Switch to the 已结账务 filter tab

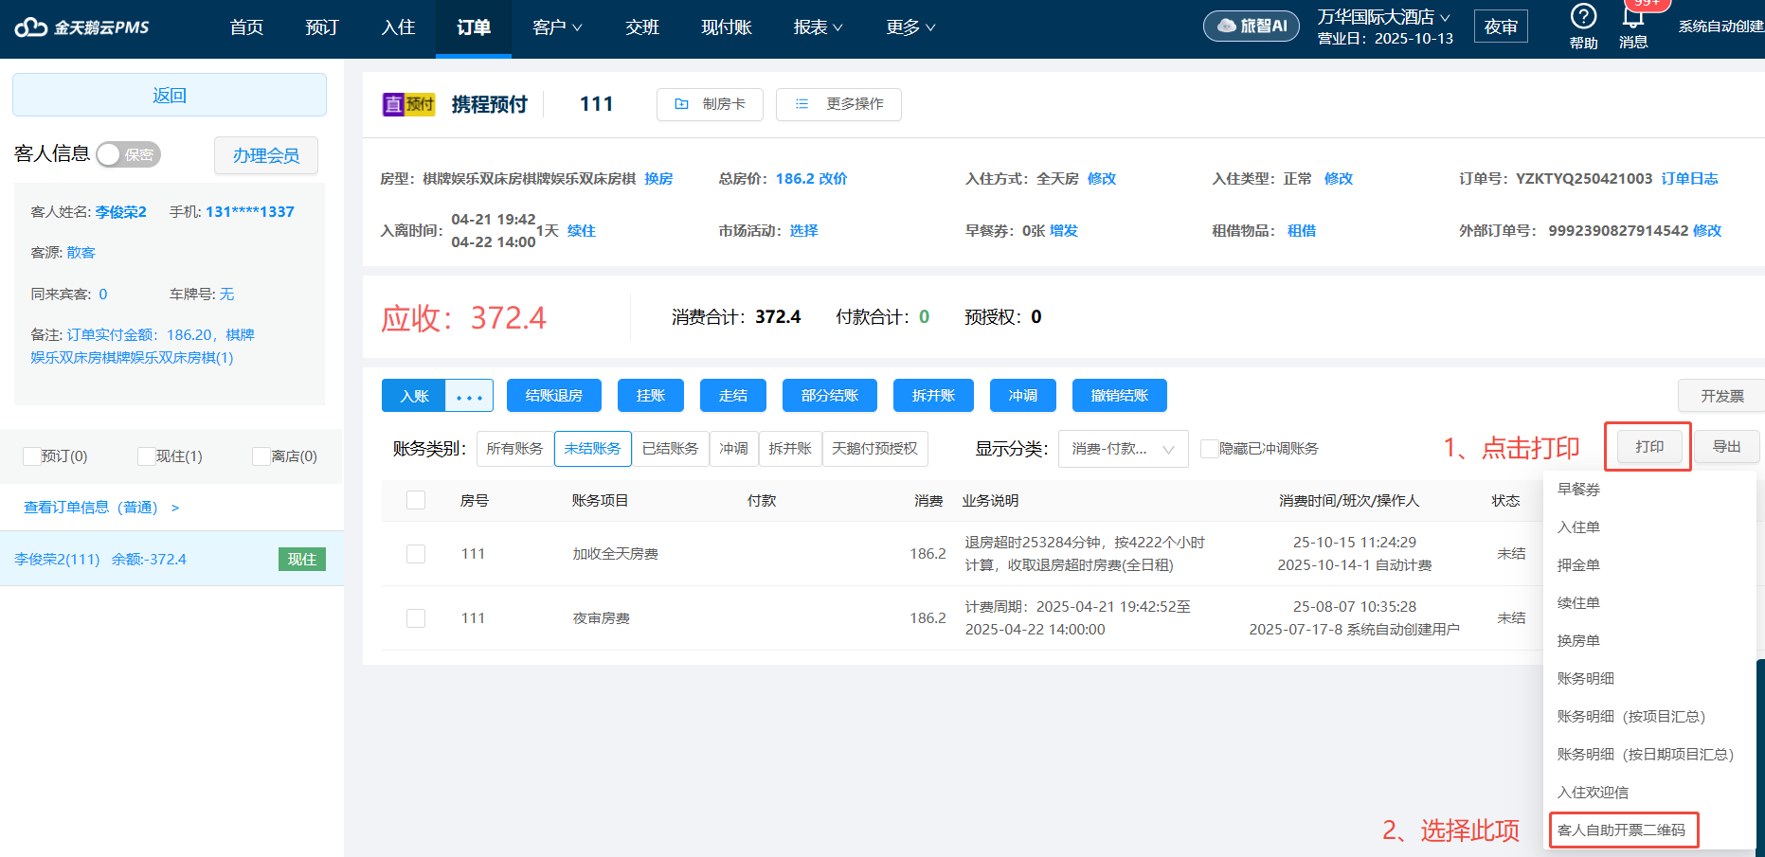point(670,449)
